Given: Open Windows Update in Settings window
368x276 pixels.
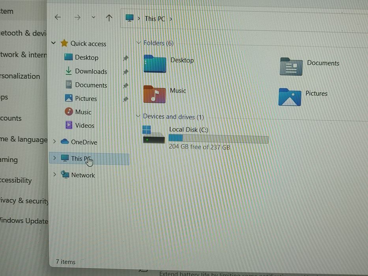Looking at the screenshot, I should tap(24, 221).
